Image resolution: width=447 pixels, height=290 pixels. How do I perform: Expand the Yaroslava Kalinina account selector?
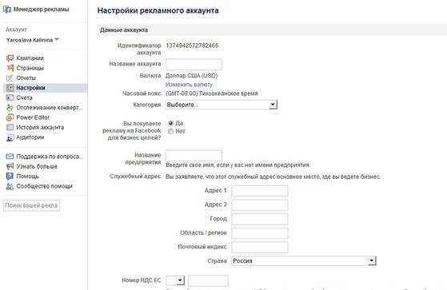pos(33,40)
